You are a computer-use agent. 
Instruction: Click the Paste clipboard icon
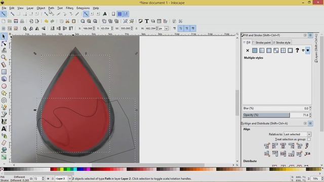pos(73,21)
